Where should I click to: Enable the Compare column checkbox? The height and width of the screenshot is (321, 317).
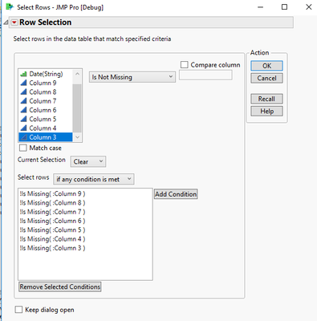[184, 65]
